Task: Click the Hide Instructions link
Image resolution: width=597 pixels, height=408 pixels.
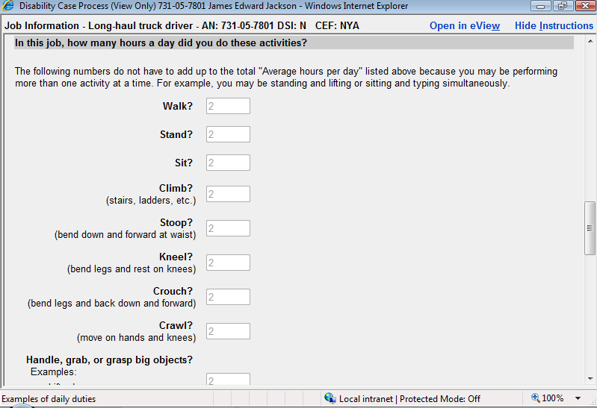Action: click(554, 25)
